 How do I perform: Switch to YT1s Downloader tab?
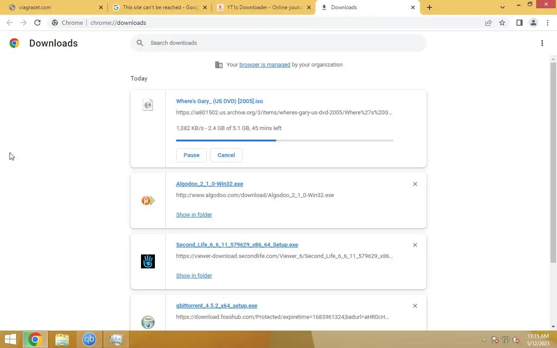tap(264, 7)
